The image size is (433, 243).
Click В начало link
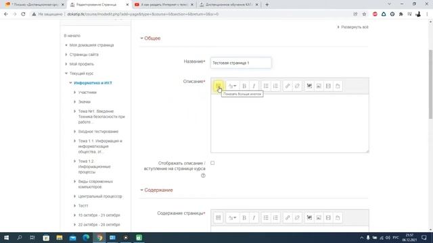(x=72, y=36)
